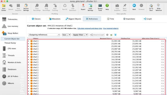Switch to the Classes view tab

click(36, 19)
